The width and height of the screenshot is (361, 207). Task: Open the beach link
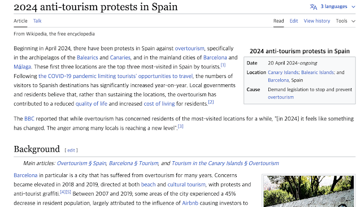tap(148, 184)
